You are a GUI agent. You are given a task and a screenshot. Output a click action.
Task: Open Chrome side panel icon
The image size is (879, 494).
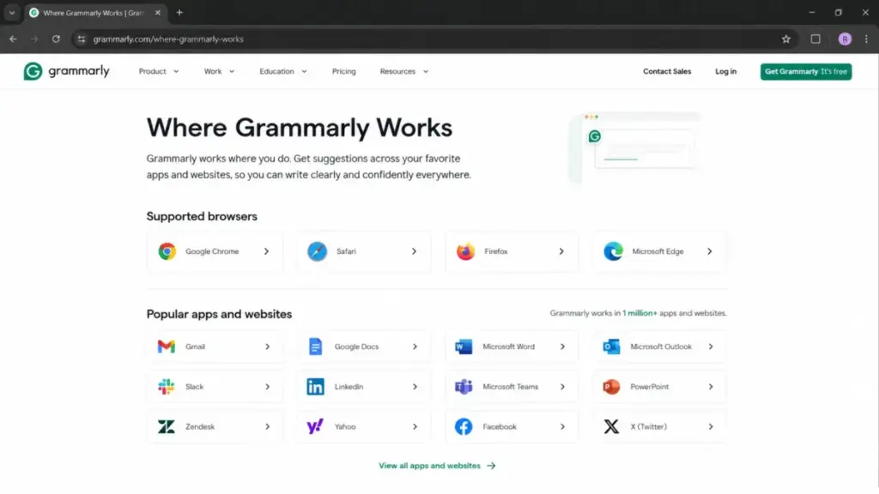point(815,39)
